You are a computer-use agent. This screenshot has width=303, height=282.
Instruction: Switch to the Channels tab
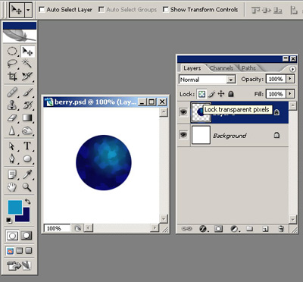[x=221, y=68]
